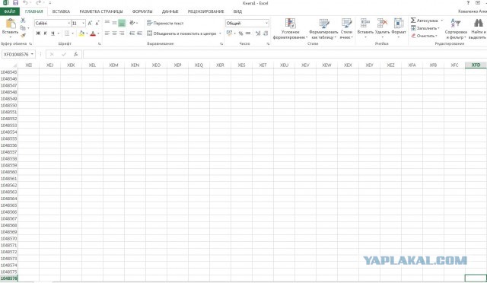Viewport: 487px width, 283px height.
Task: Apply the red font color A
Action: (x=93, y=33)
